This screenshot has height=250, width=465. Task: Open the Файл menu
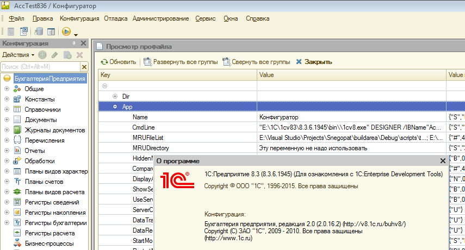[16, 18]
